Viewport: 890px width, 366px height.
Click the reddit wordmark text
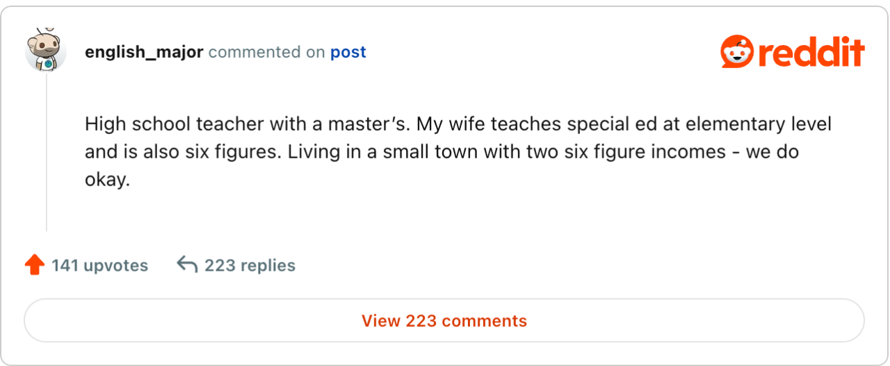pos(811,52)
